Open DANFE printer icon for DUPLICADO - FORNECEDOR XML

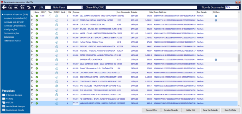pyautogui.click(x=57, y=25)
